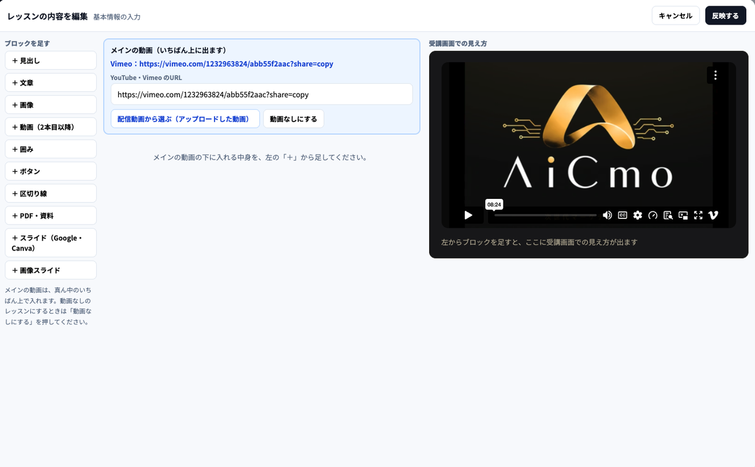The width and height of the screenshot is (755, 467).
Task: Mute the video volume speaker icon
Action: (x=607, y=215)
